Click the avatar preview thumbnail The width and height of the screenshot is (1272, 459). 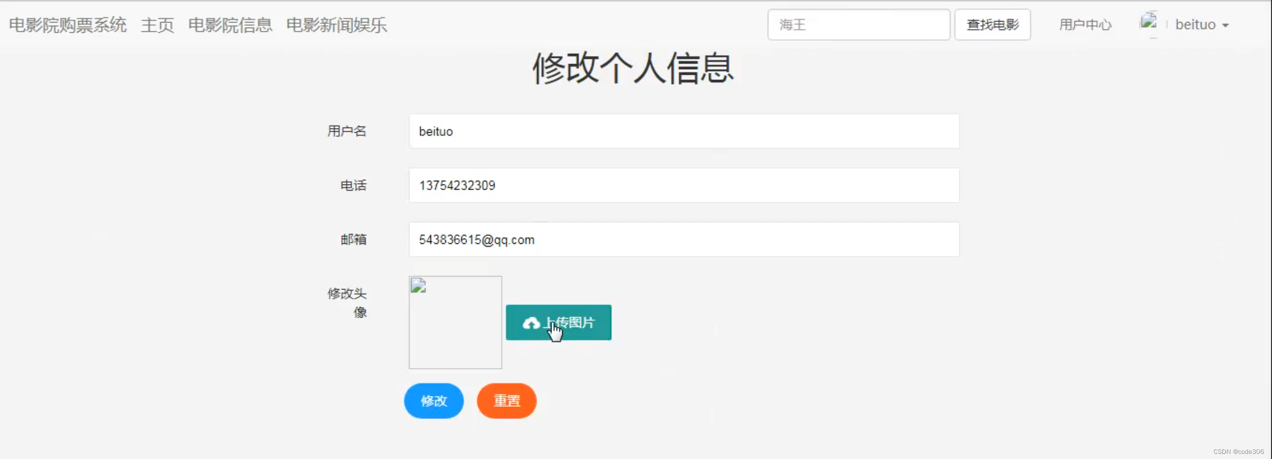coord(455,322)
